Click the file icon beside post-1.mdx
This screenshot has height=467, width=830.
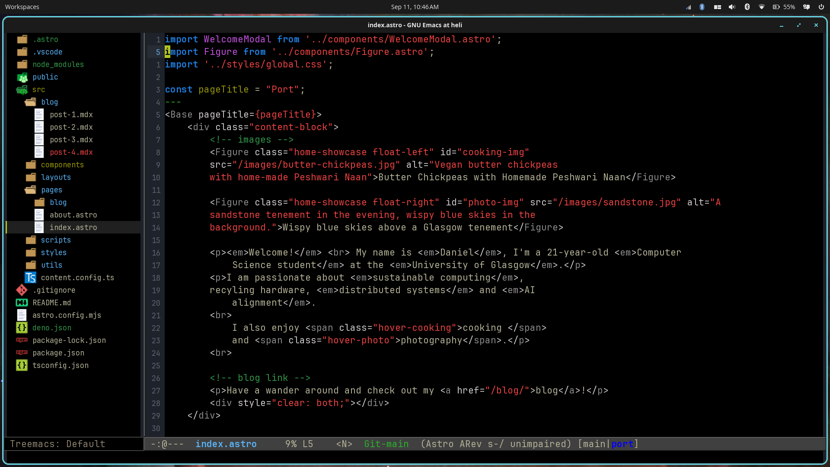pos(39,115)
